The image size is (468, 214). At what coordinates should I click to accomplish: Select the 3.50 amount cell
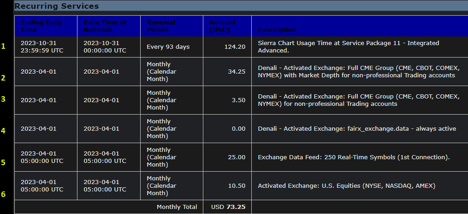click(238, 100)
